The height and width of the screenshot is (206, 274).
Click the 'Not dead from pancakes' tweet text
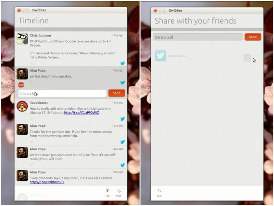click(x=51, y=76)
